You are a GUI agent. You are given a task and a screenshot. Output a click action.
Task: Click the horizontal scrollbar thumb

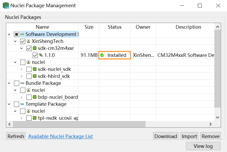[79, 124]
